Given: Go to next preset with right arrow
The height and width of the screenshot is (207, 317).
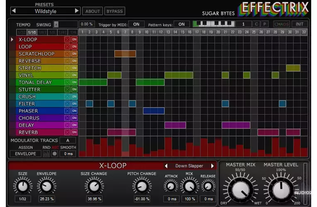Looking at the screenshot, I should 77,11.
